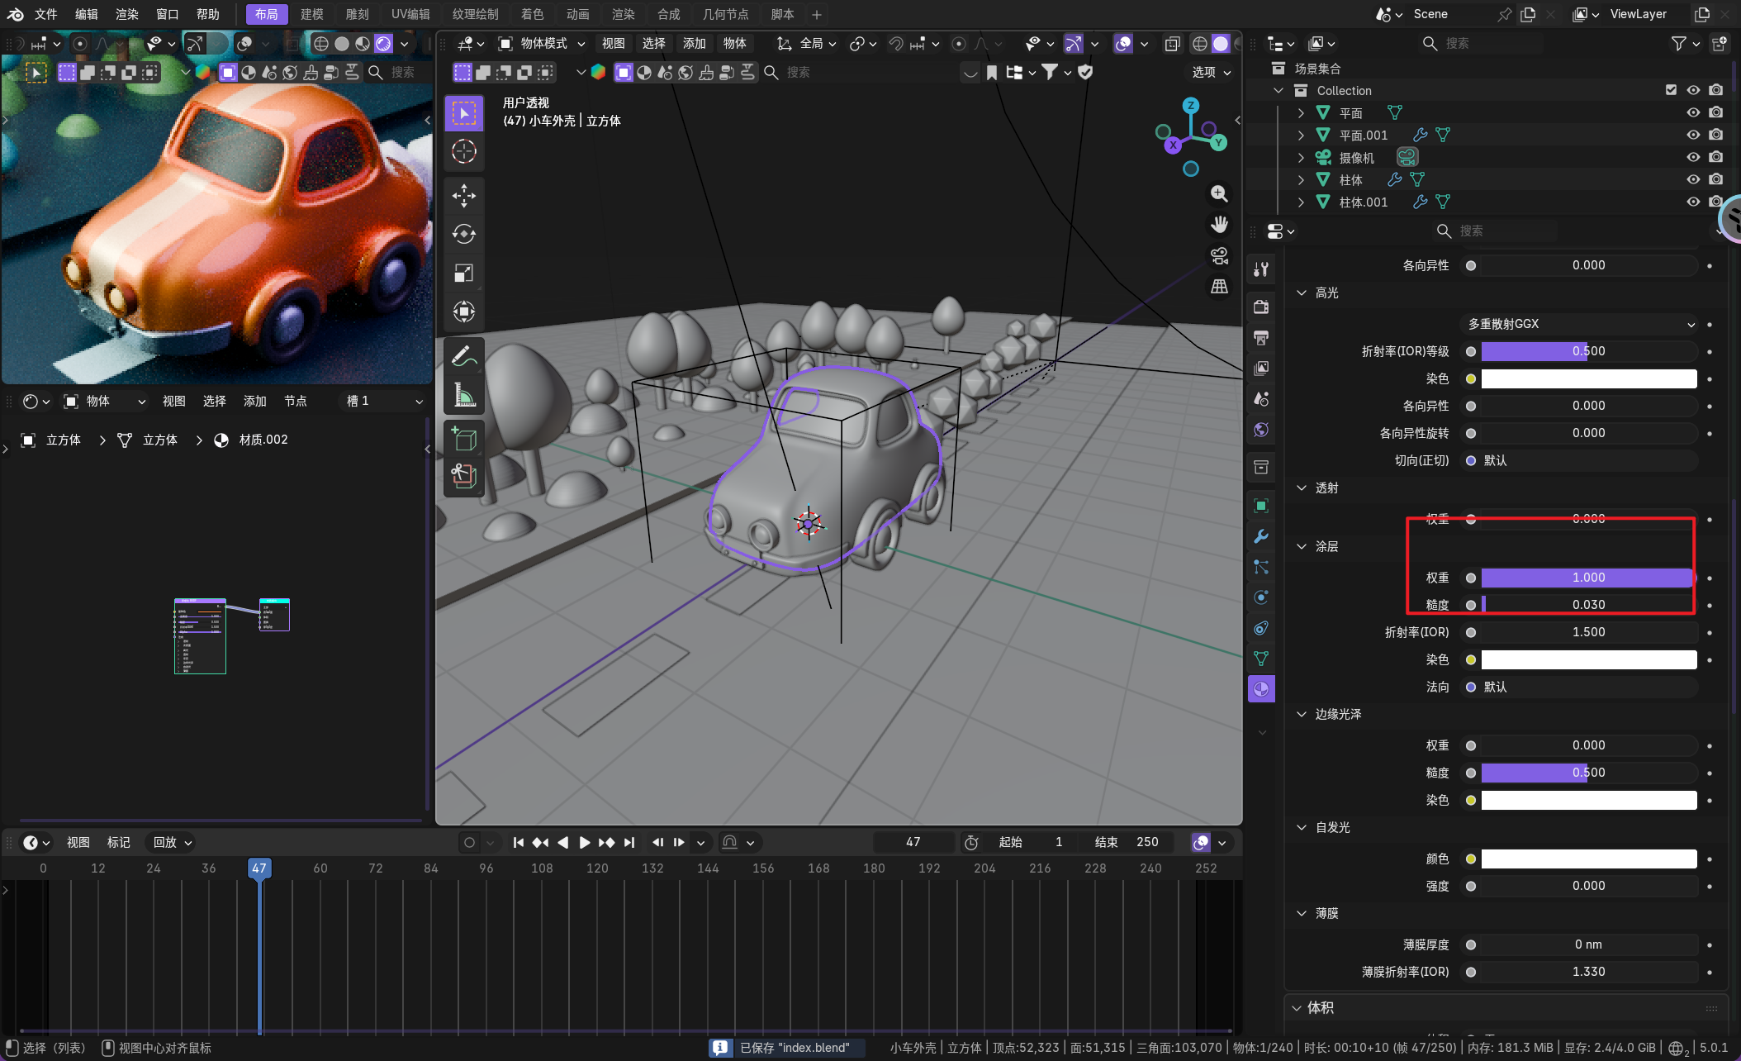Open the Modifiers wrench properties tab

pos(1261,536)
